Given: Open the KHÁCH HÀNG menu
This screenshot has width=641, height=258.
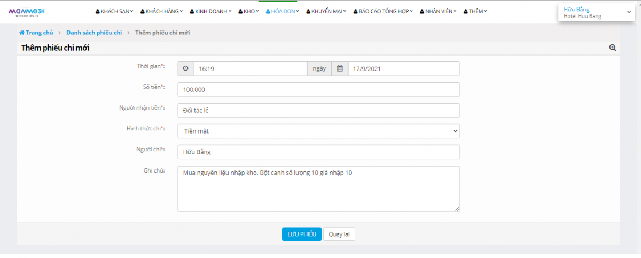Looking at the screenshot, I should pyautogui.click(x=161, y=11).
